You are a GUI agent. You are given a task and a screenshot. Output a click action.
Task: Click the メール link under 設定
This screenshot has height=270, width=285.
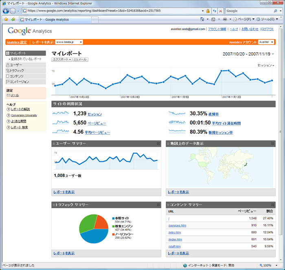coord(15,95)
